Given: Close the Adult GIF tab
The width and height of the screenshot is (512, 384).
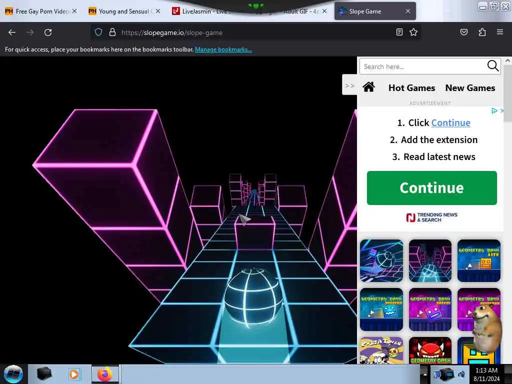Looking at the screenshot, I should point(324,11).
